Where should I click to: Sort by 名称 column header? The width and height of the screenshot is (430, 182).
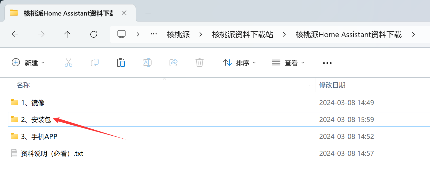point(23,85)
